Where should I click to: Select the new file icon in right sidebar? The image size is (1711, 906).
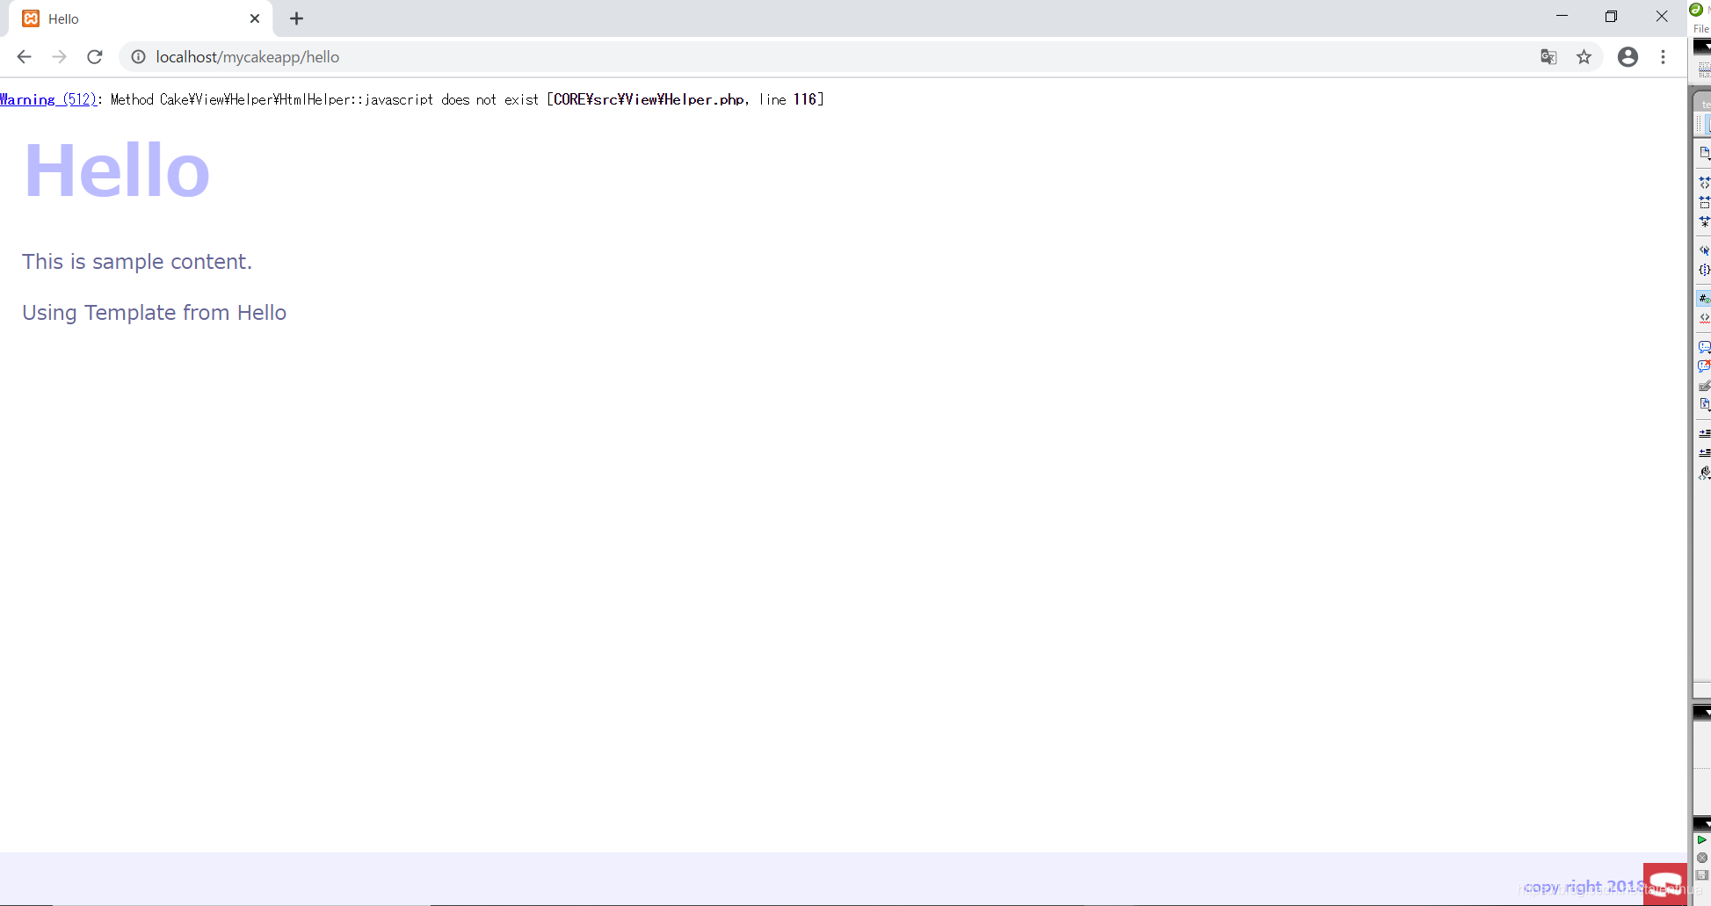[1705, 153]
